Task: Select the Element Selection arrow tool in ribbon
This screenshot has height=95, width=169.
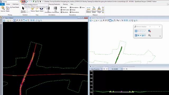Action: [x=23, y=10]
